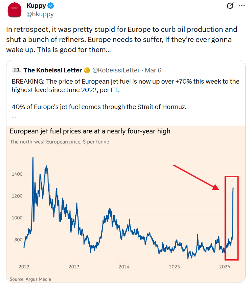
Task: Click the blue verified badge beside Kuppy
Action: [51, 6]
